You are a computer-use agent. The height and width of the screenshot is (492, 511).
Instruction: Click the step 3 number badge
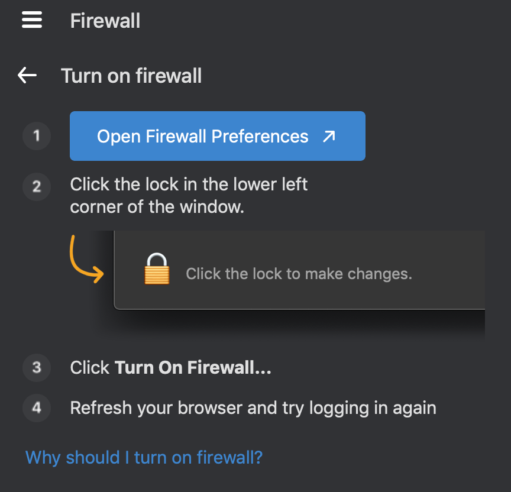point(37,367)
